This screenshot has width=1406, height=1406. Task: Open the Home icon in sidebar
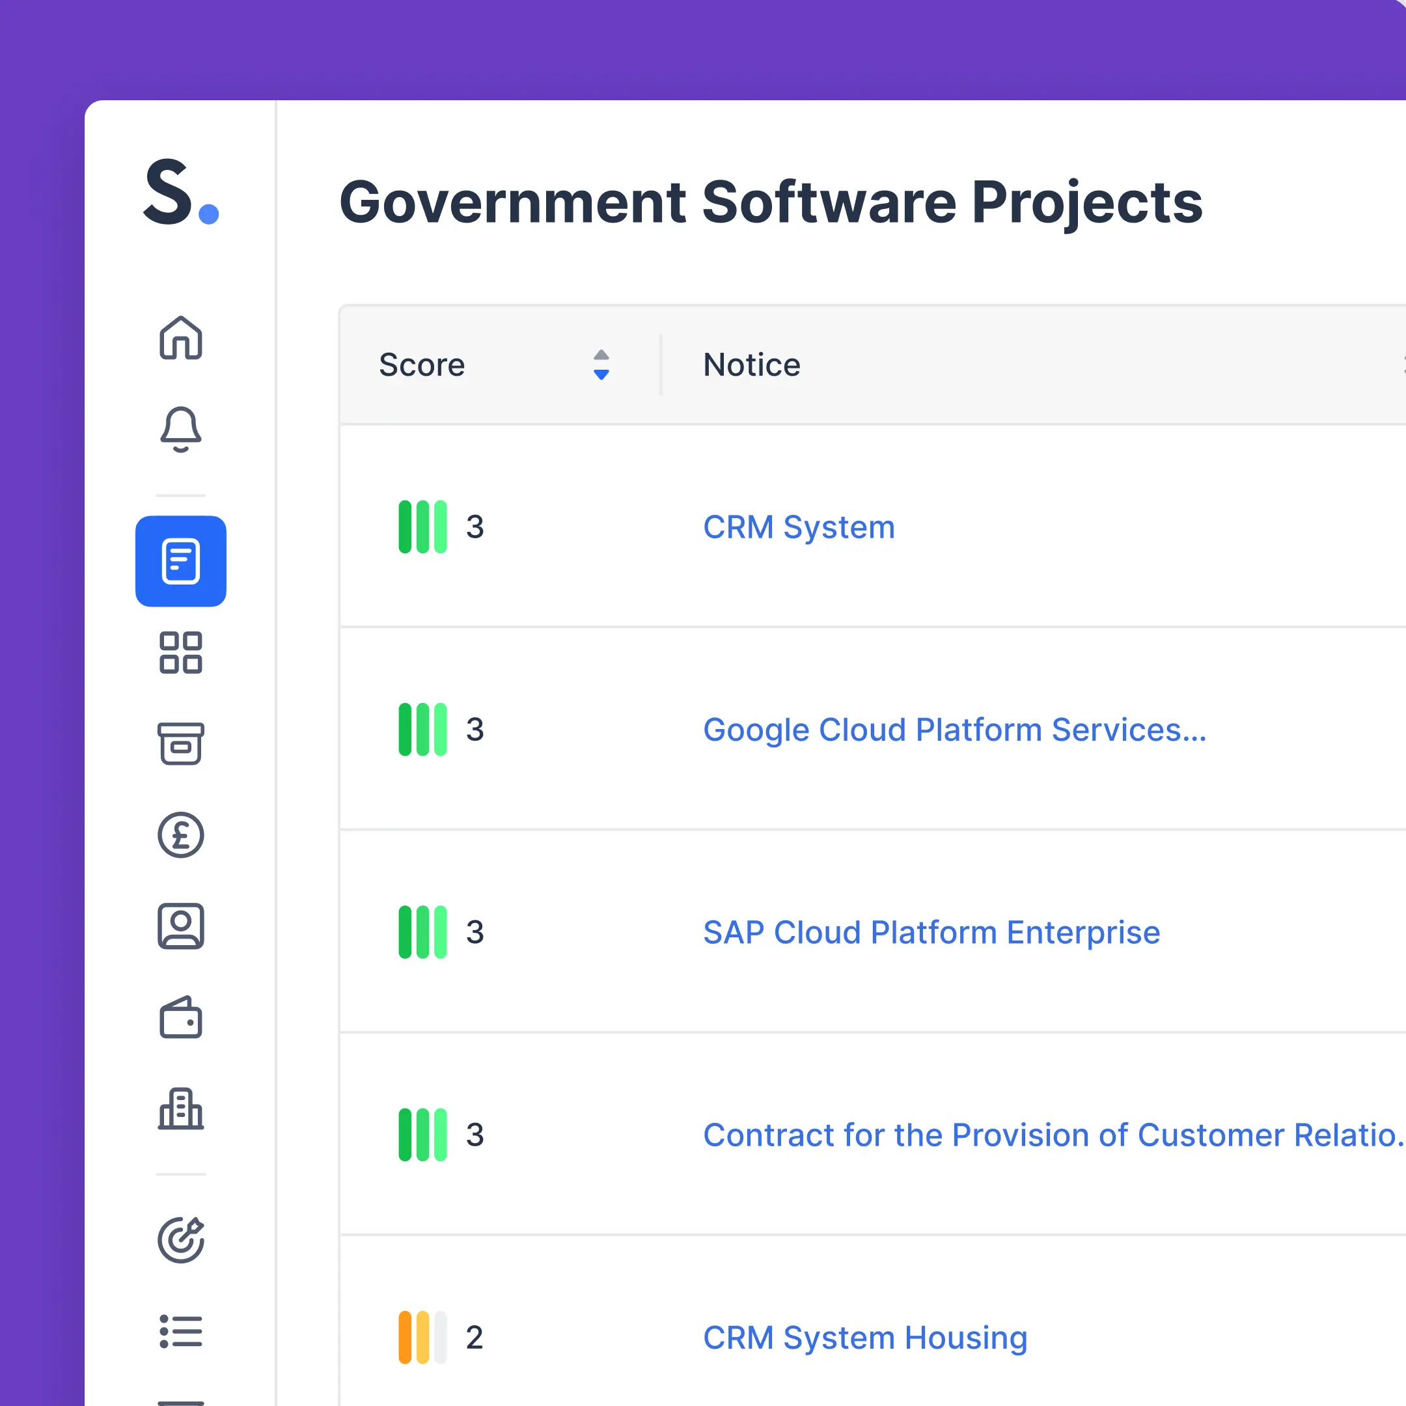[180, 338]
